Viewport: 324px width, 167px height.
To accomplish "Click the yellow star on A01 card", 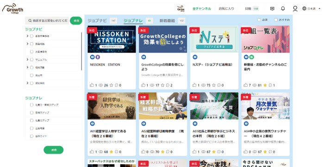I will coord(112,152).
